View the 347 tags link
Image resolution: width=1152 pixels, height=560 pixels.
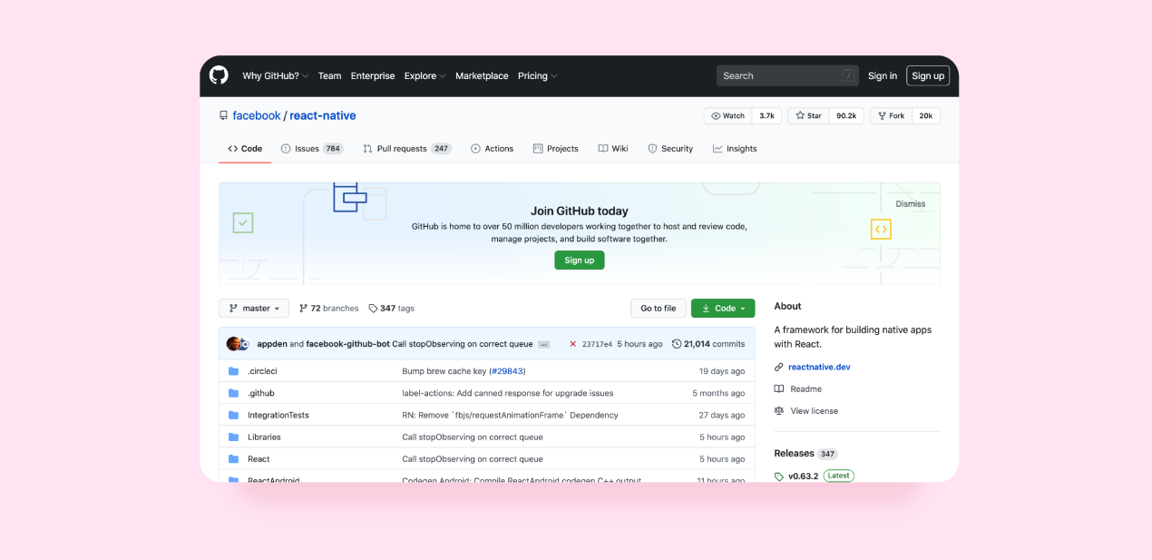[x=391, y=309]
